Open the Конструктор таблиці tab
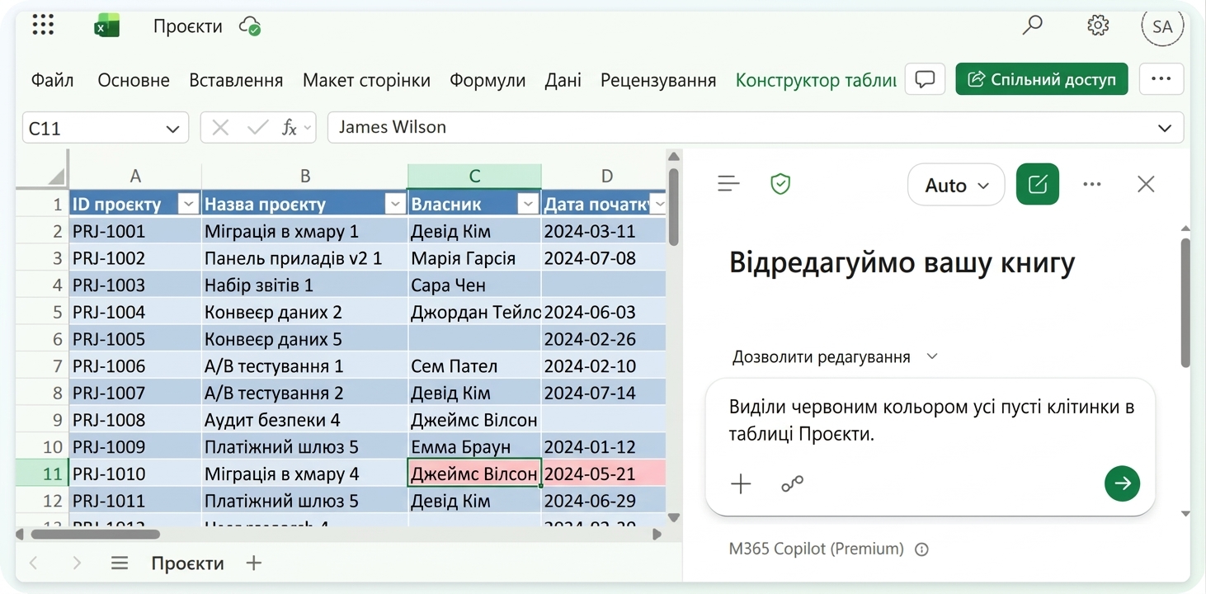Screen dimensions: 1206x594 click(x=816, y=80)
